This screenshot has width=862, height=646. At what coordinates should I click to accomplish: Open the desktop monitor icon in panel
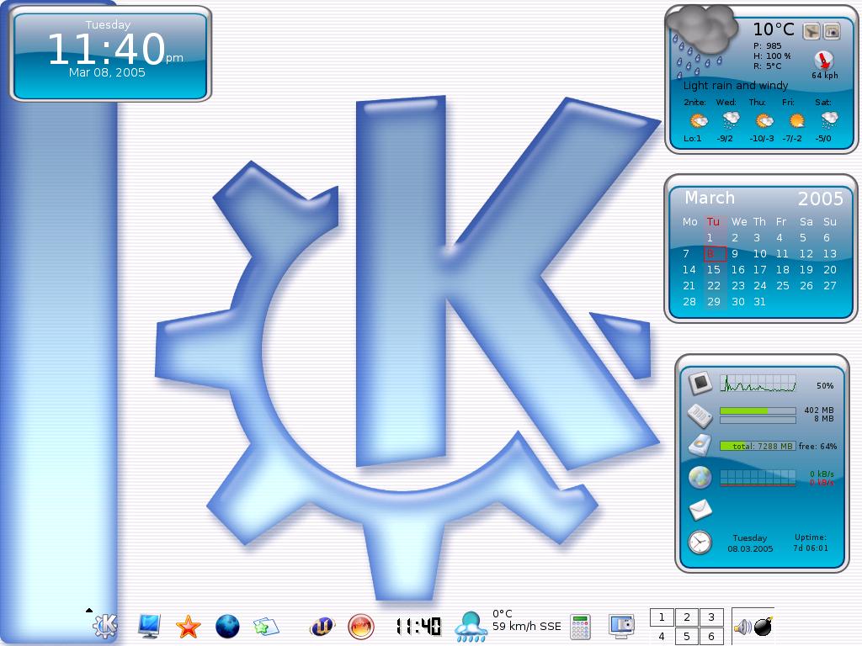(149, 626)
